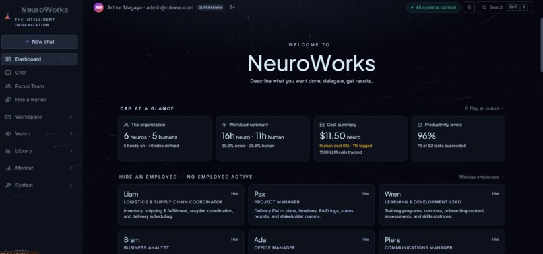Expand the Workspace chevron

(x=71, y=117)
